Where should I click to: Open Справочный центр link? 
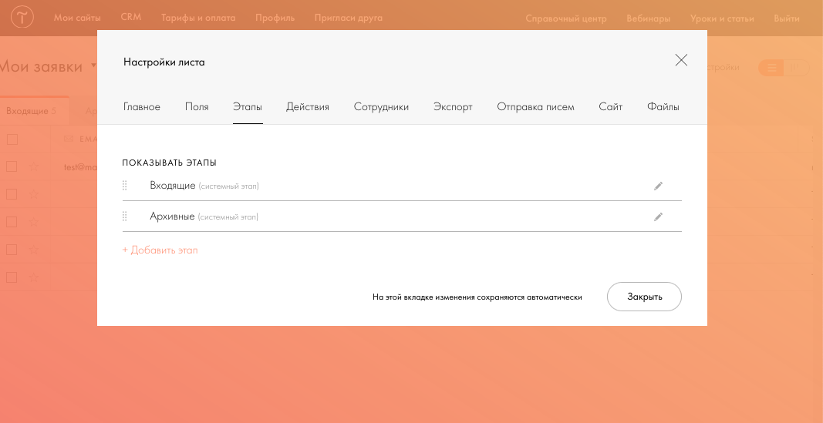pyautogui.click(x=566, y=18)
